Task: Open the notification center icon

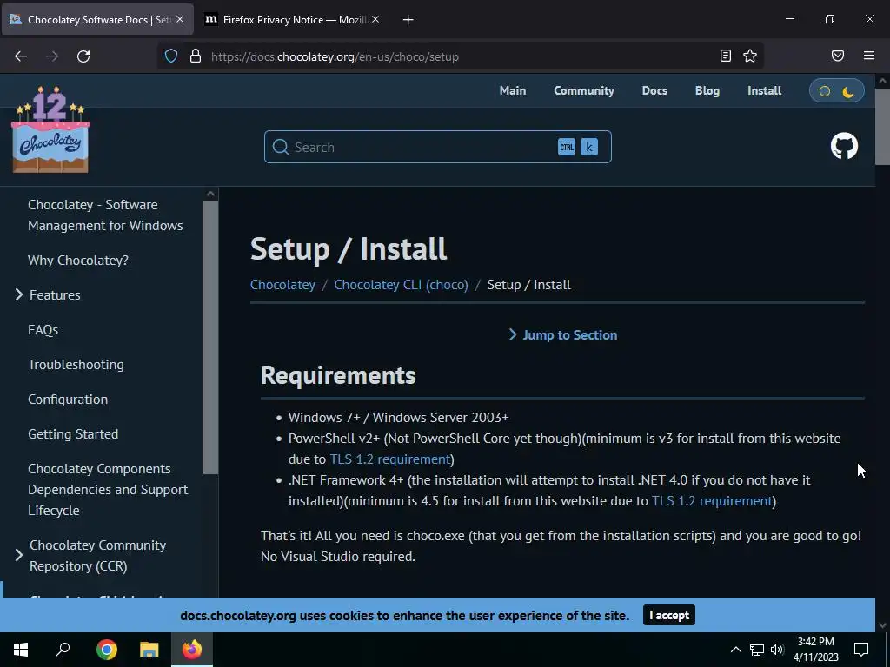Action: click(x=861, y=650)
